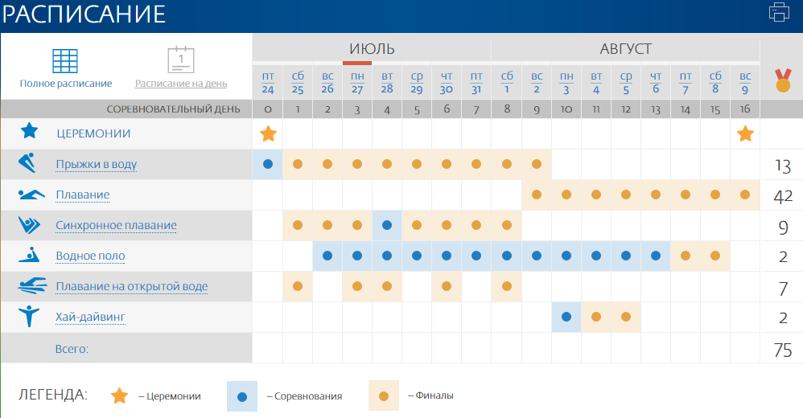Open Водное поло link
This screenshot has height=418, width=803.
pos(90,256)
